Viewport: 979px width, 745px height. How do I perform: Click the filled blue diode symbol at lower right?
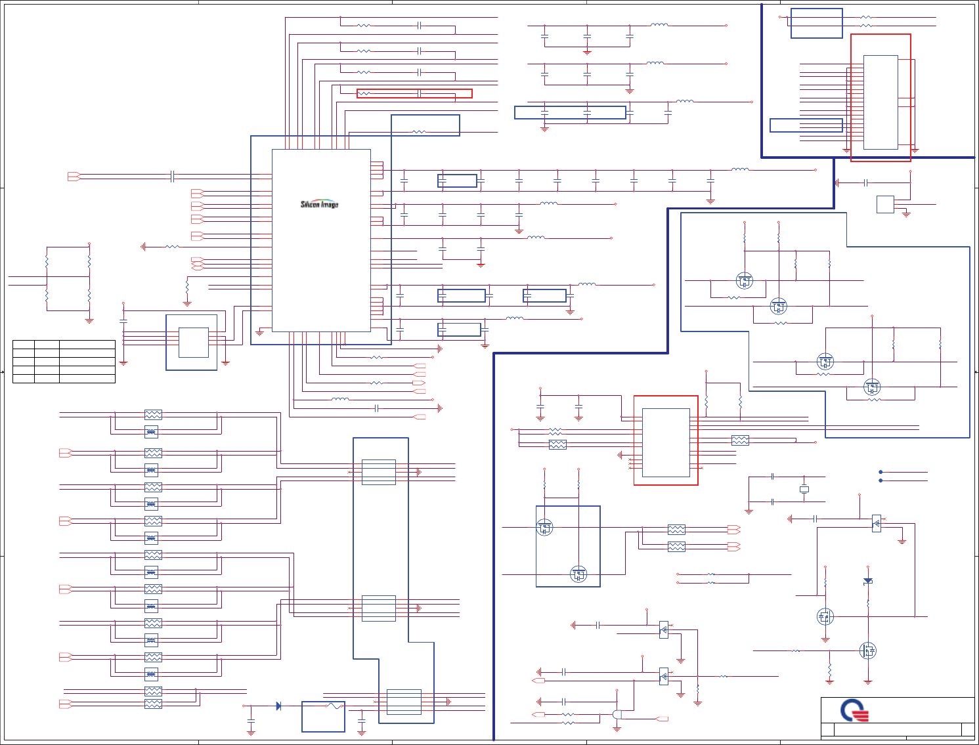[868, 581]
